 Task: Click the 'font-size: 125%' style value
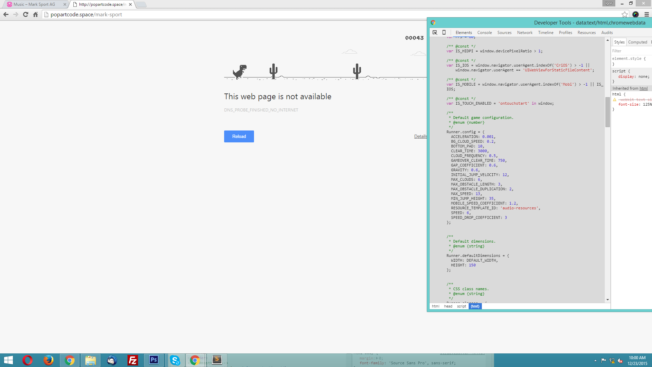coord(635,104)
